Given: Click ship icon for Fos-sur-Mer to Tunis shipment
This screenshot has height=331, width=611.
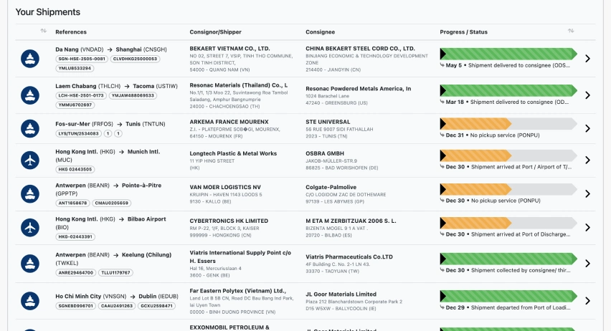Looking at the screenshot, I should pos(30,128).
